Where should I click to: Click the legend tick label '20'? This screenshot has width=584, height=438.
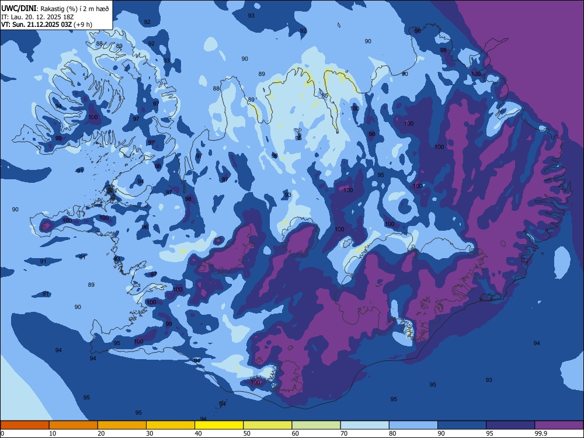tap(101, 433)
